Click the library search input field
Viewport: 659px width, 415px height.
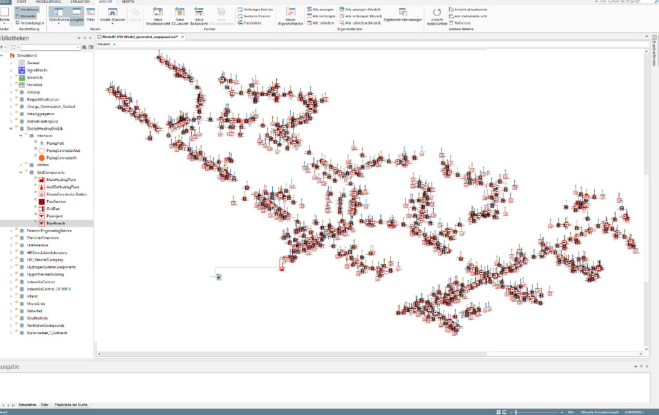pyautogui.click(x=50, y=47)
